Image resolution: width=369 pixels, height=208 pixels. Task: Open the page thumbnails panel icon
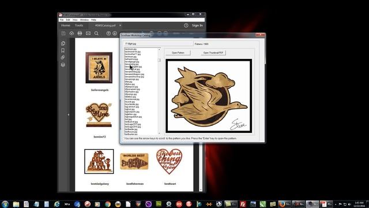(x=63, y=43)
